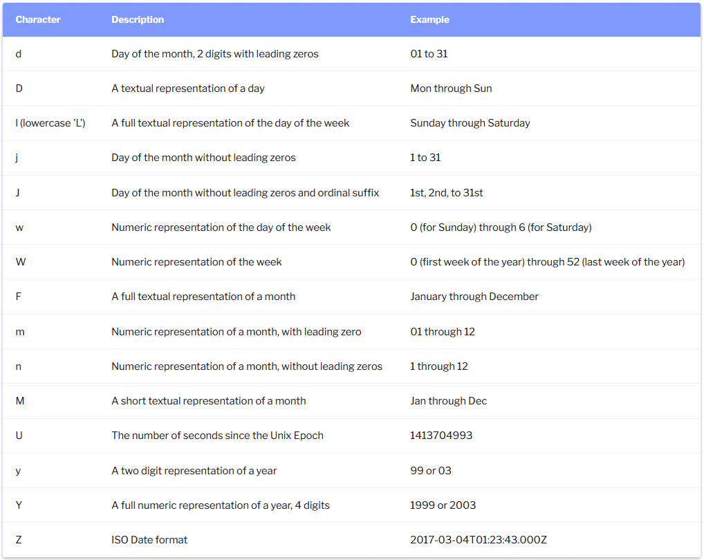Viewport: 704px width, 560px height.
Task: Click the '99 or 03' example cell
Action: click(431, 471)
